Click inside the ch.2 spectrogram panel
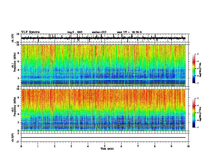 103,110
